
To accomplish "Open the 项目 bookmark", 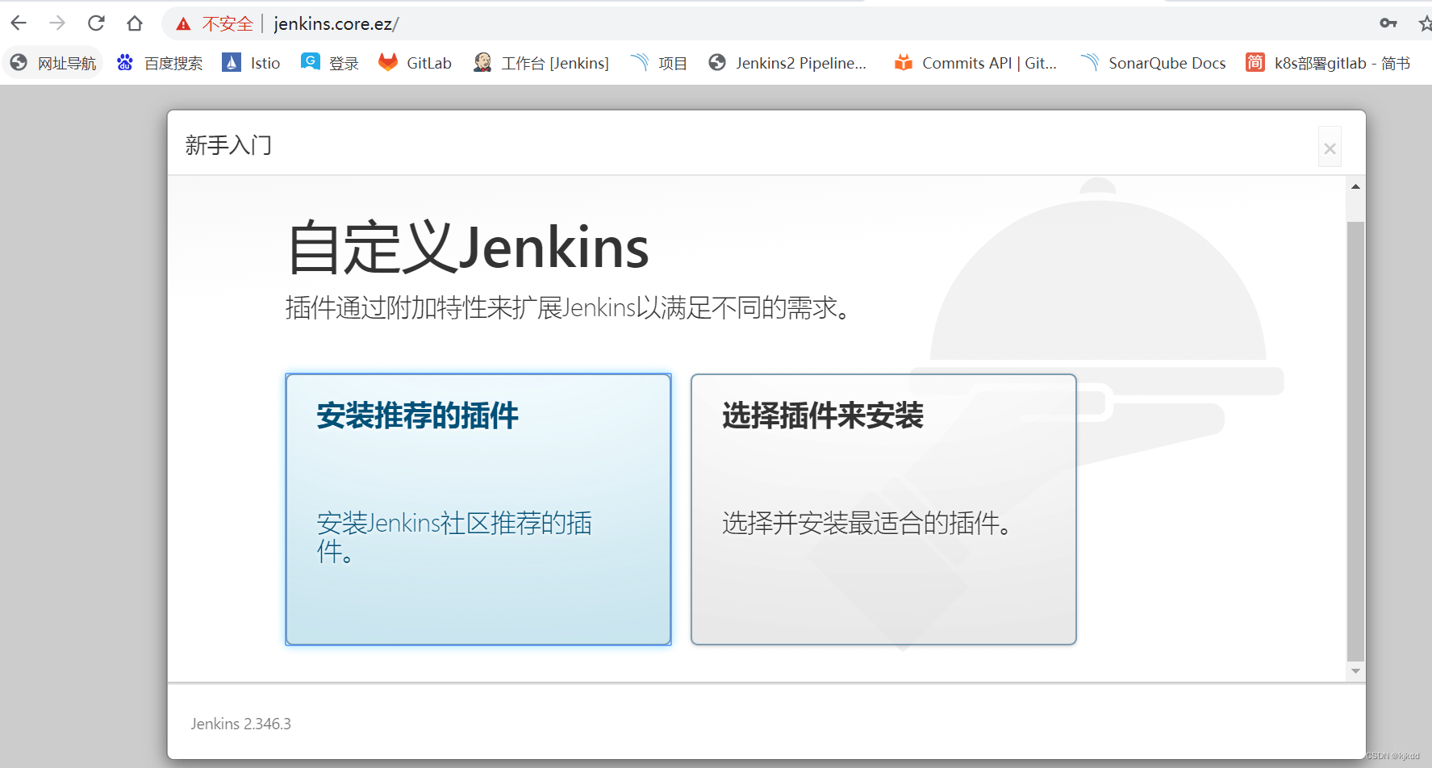I will tap(658, 63).
